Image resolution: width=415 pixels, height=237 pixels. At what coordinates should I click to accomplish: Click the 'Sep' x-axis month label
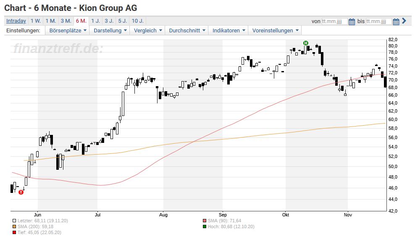click(x=223, y=215)
